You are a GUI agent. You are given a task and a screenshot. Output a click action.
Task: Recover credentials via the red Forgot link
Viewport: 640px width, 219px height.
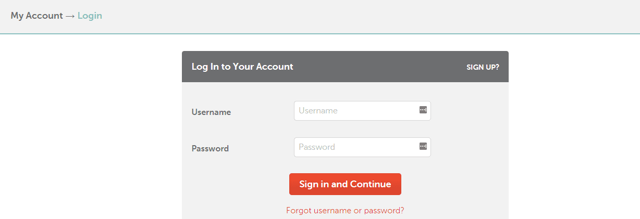point(345,211)
